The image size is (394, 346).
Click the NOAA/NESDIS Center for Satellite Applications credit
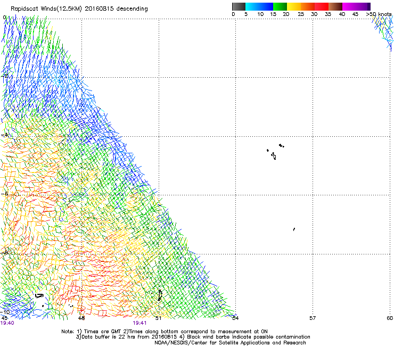point(230,343)
